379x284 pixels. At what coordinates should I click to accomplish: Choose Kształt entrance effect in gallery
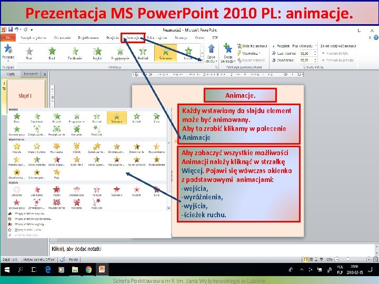136,118
